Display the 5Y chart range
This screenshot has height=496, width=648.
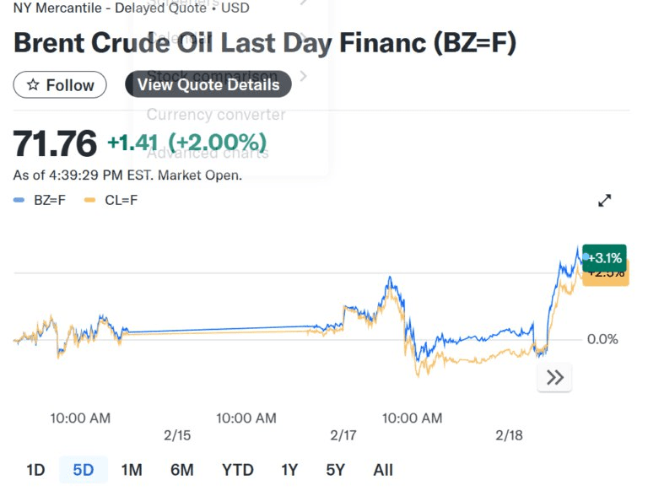pyautogui.click(x=335, y=470)
